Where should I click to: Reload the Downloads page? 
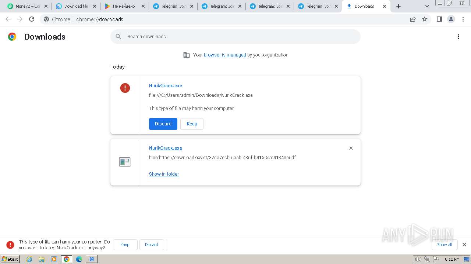pyautogui.click(x=32, y=19)
